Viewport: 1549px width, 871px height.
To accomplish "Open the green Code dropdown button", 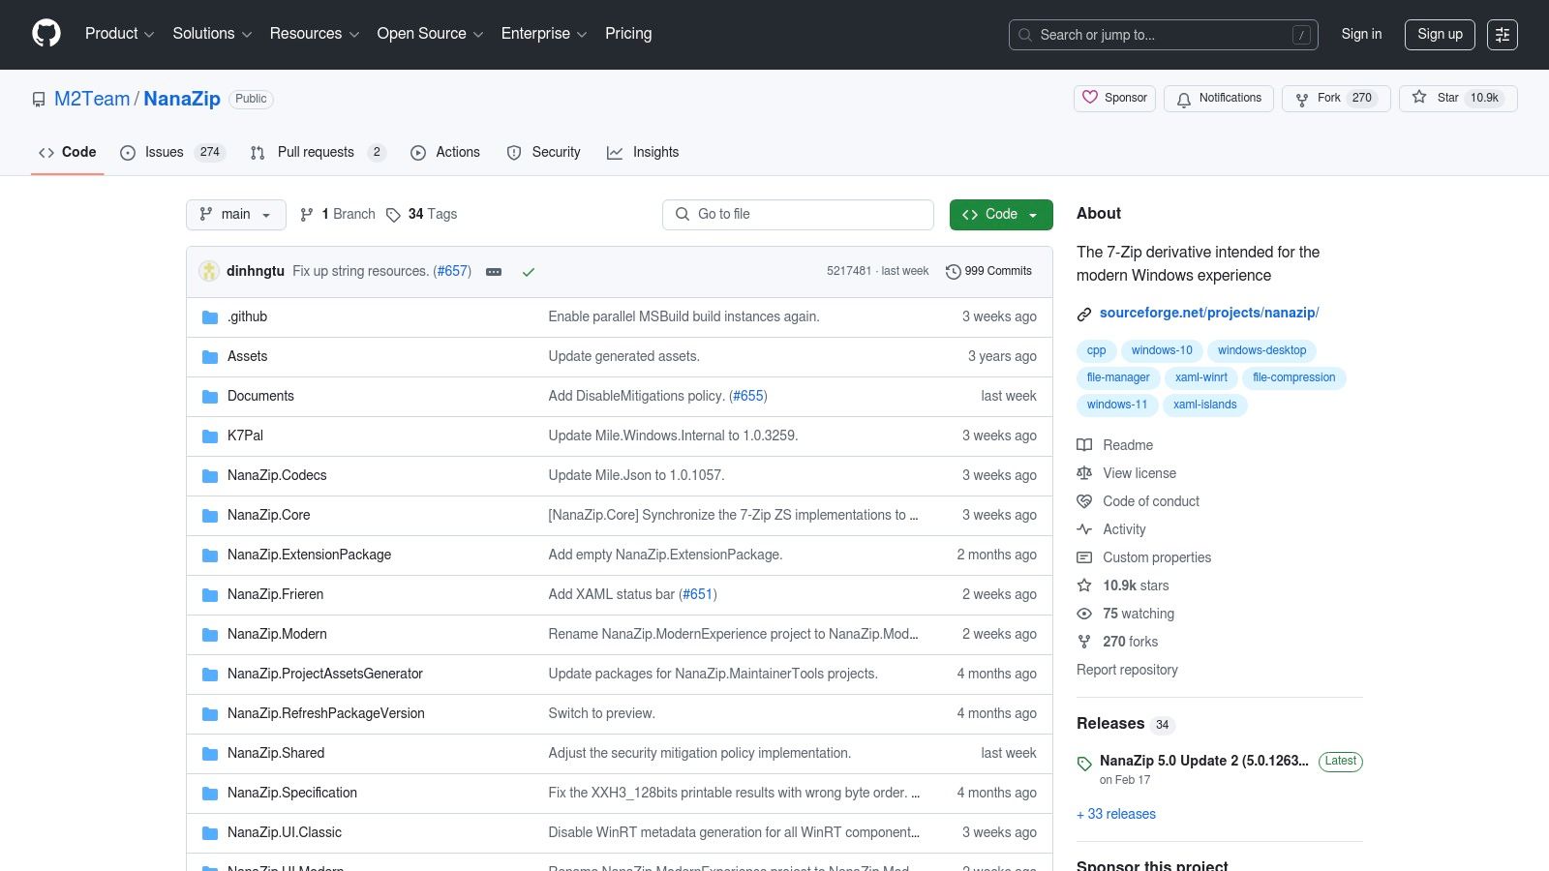I will click(x=1001, y=215).
